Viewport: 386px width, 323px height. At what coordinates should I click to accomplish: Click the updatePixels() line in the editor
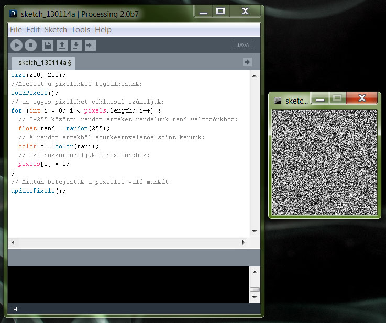[x=39, y=191]
